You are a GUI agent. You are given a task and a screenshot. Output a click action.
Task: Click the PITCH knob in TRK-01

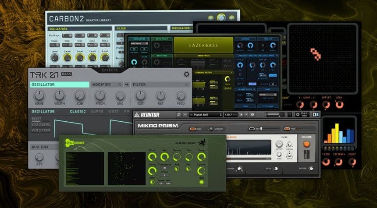(100, 96)
